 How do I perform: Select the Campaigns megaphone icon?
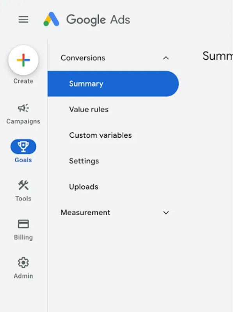click(x=23, y=108)
